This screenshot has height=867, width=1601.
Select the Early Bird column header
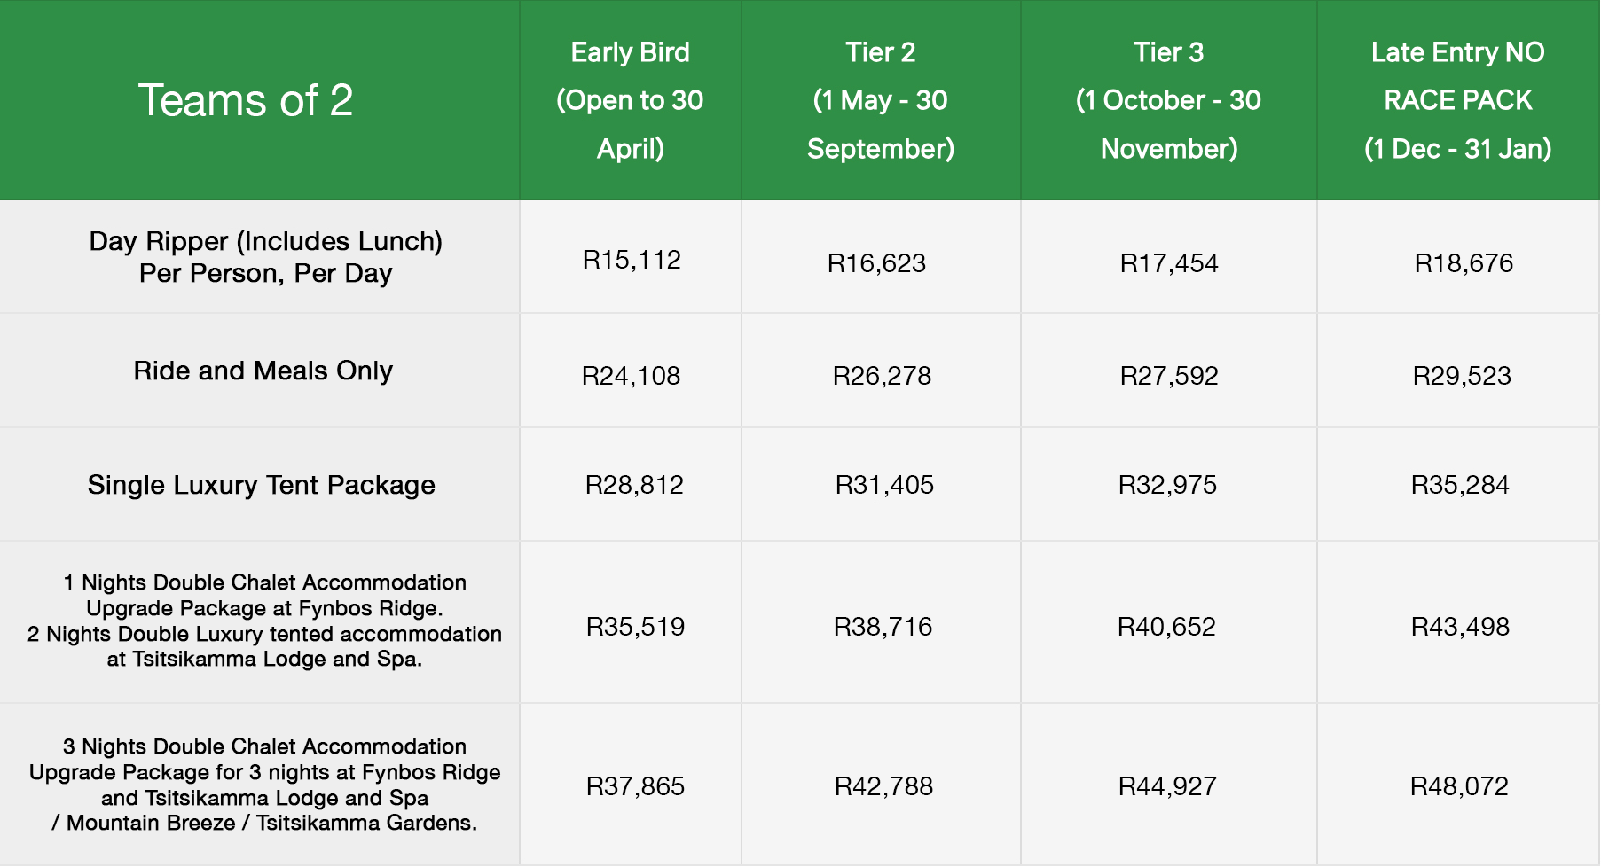[x=630, y=100]
